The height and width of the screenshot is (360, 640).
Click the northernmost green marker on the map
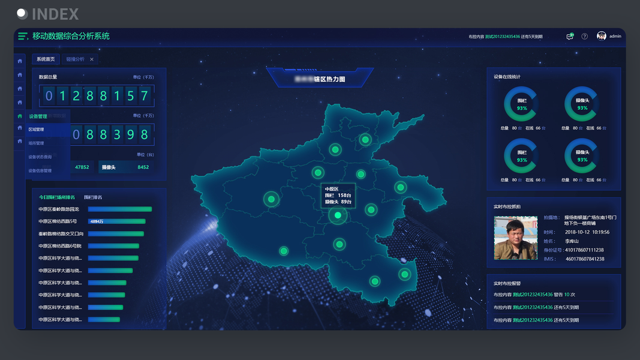365,140
